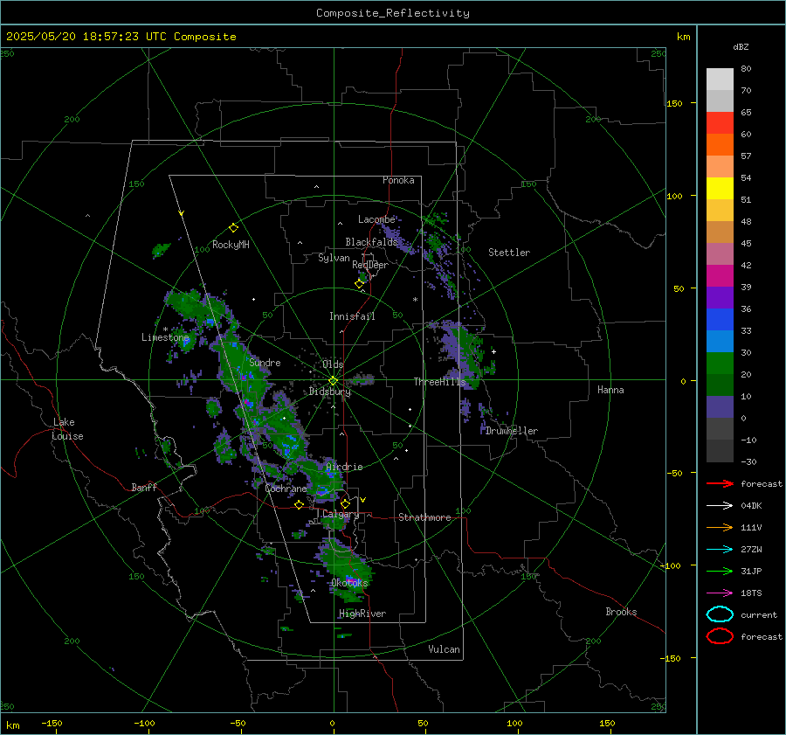Click the bright yellow 54 dBZ swatch

pos(720,188)
